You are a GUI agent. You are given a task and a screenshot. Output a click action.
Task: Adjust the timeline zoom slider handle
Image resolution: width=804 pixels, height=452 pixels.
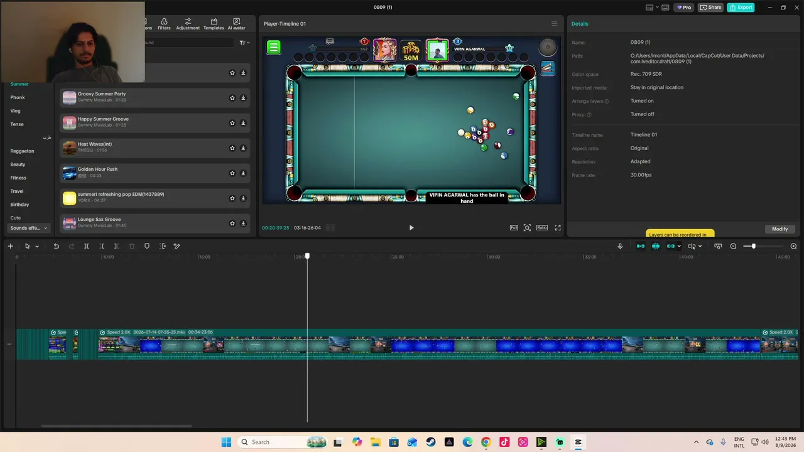[753, 246]
